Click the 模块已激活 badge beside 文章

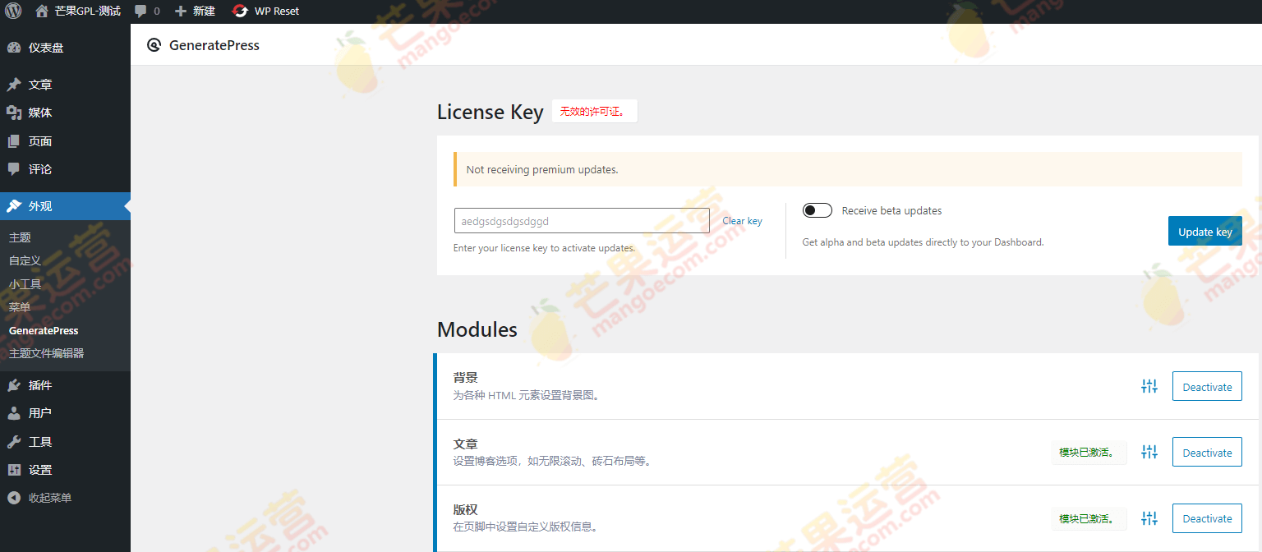1089,452
